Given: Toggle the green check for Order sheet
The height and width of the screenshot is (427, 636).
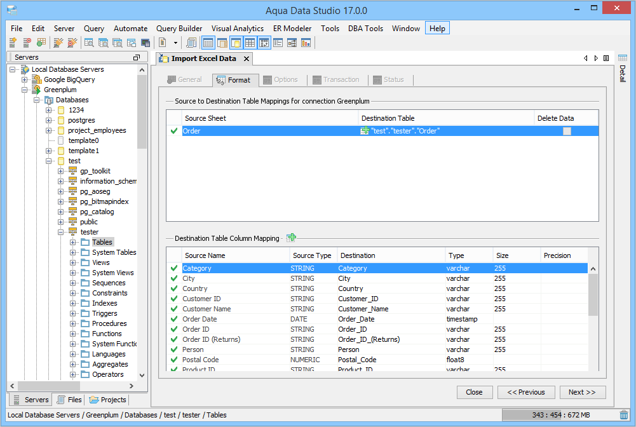Looking at the screenshot, I should coord(174,131).
